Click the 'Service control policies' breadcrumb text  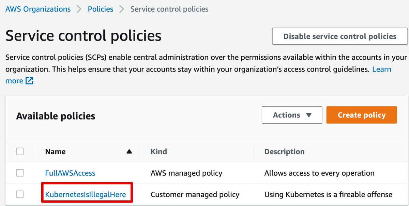tap(169, 9)
